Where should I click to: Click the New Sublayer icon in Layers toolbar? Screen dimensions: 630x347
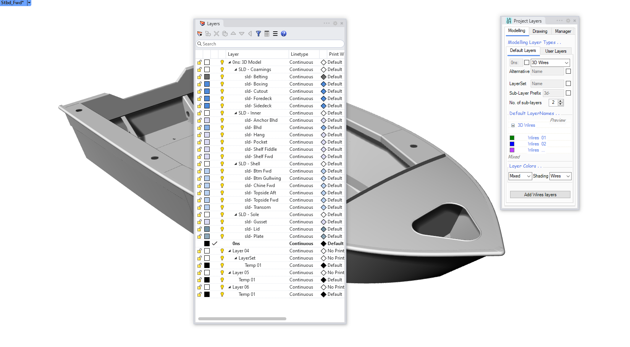(x=208, y=34)
